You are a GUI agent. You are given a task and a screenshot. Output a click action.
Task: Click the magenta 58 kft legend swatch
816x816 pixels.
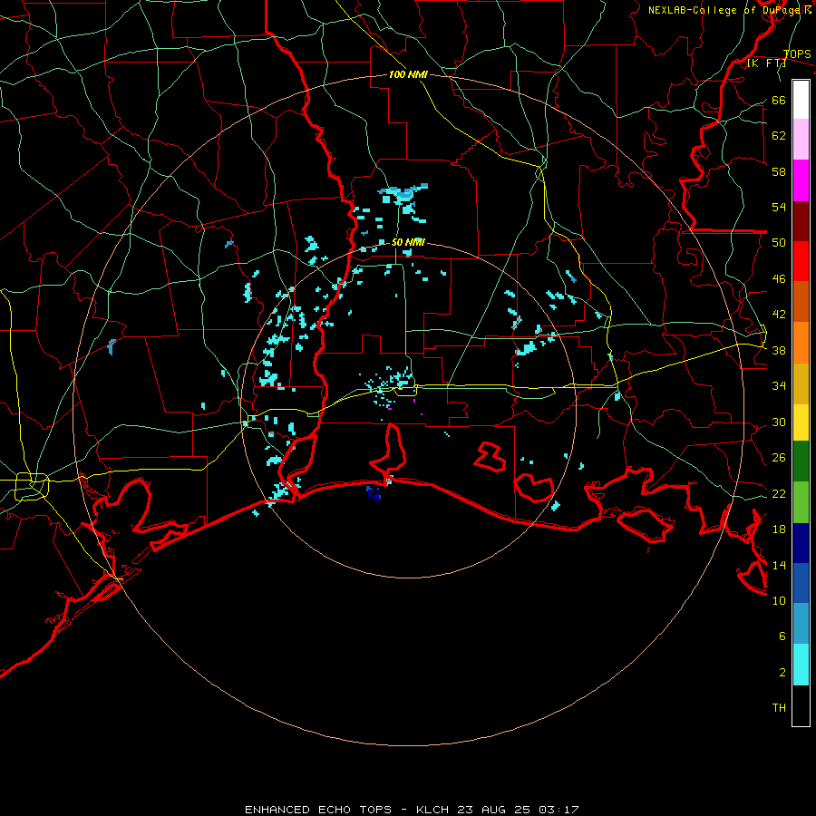pos(801,180)
